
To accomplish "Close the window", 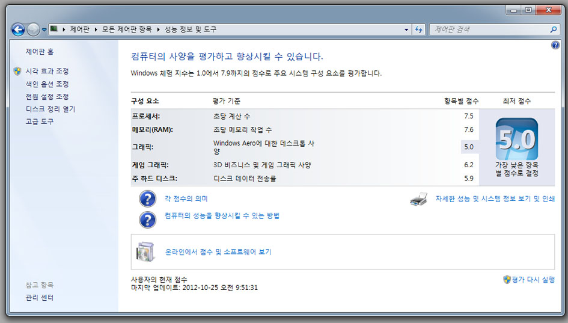I will 548,10.
